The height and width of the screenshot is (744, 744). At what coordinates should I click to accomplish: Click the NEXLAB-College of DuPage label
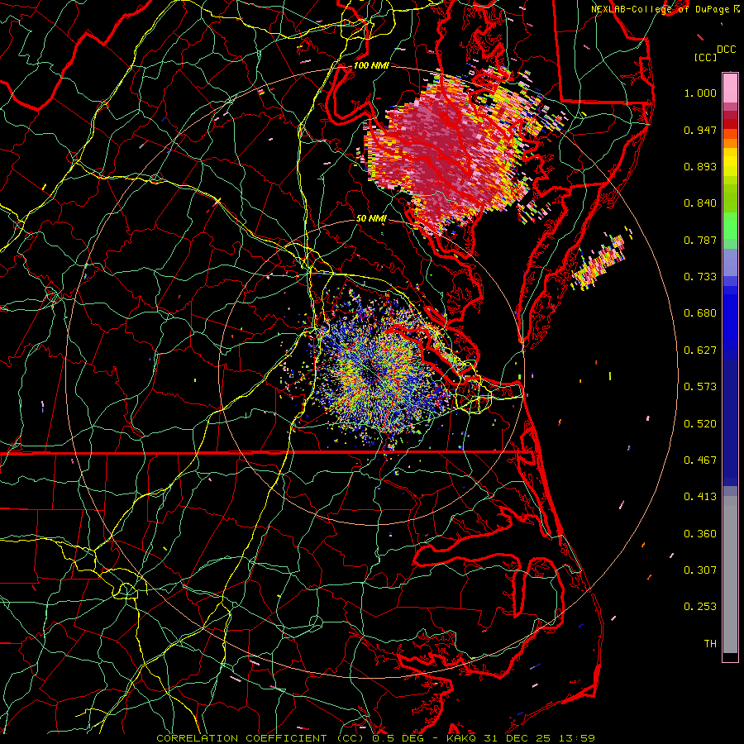point(661,9)
